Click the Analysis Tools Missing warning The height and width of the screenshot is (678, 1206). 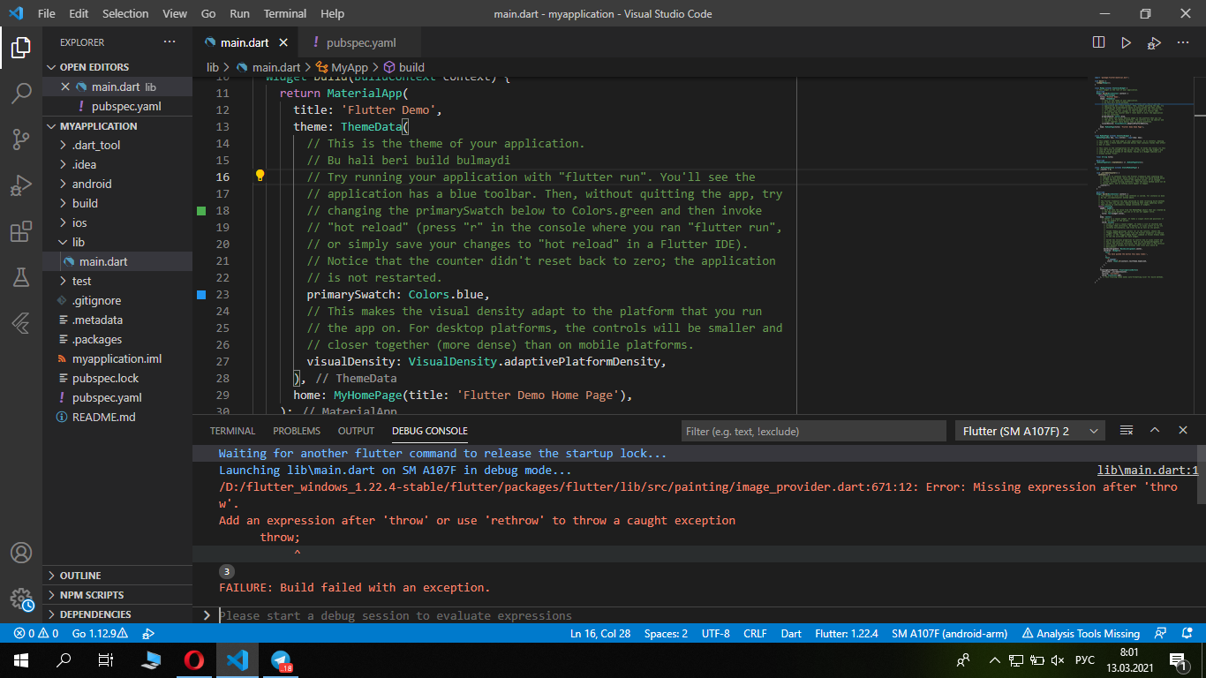(1081, 634)
